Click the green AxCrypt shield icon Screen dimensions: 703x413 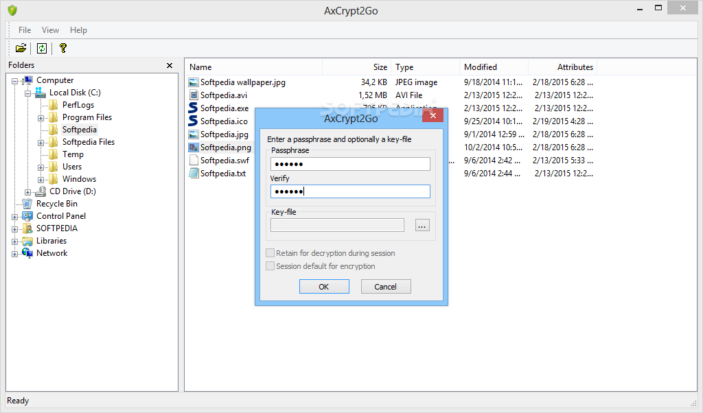[x=12, y=10]
